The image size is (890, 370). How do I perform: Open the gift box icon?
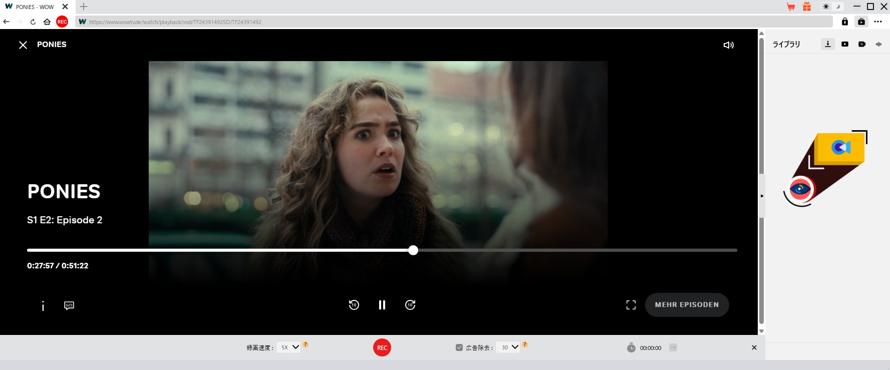point(807,7)
